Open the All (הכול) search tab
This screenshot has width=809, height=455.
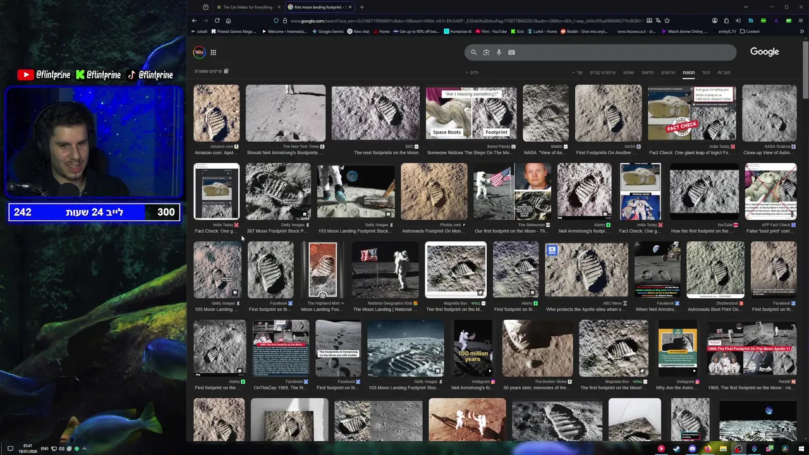click(706, 73)
